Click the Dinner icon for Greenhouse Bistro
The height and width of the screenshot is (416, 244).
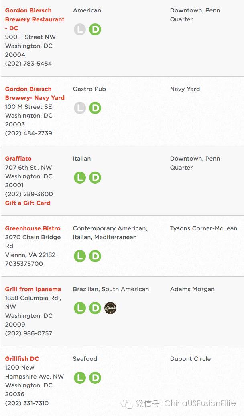tap(95, 256)
